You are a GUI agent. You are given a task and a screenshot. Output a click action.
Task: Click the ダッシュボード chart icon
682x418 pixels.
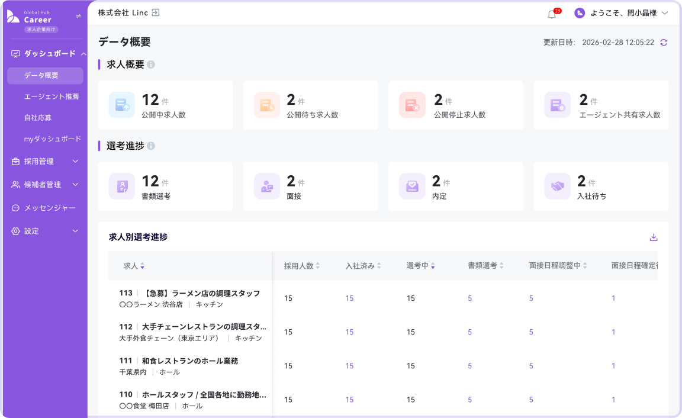click(15, 53)
